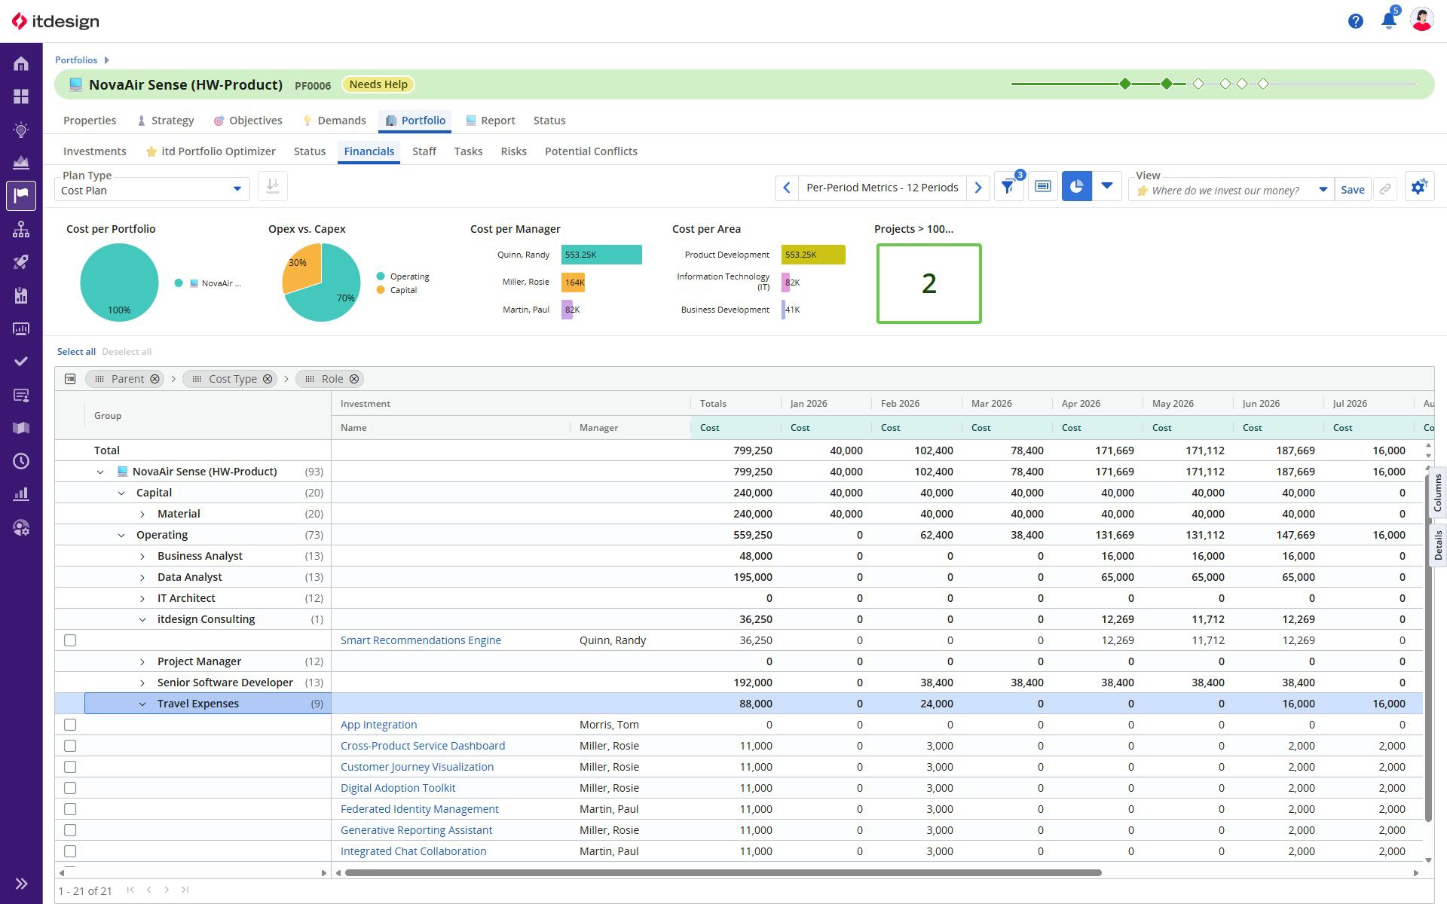Screen dimensions: 1447x904
Task: Open the user settings gear icon in sidebar
Action: (x=21, y=527)
